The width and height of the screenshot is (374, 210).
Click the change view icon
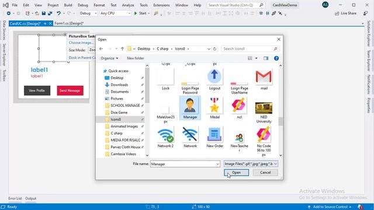pyautogui.click(x=250, y=58)
